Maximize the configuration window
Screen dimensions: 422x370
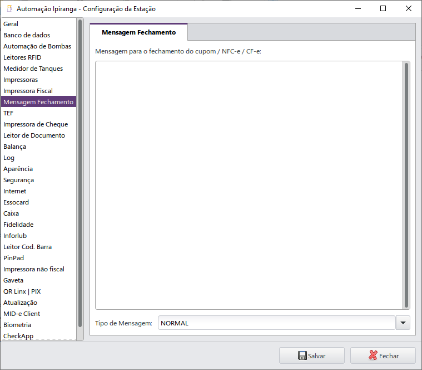click(383, 8)
